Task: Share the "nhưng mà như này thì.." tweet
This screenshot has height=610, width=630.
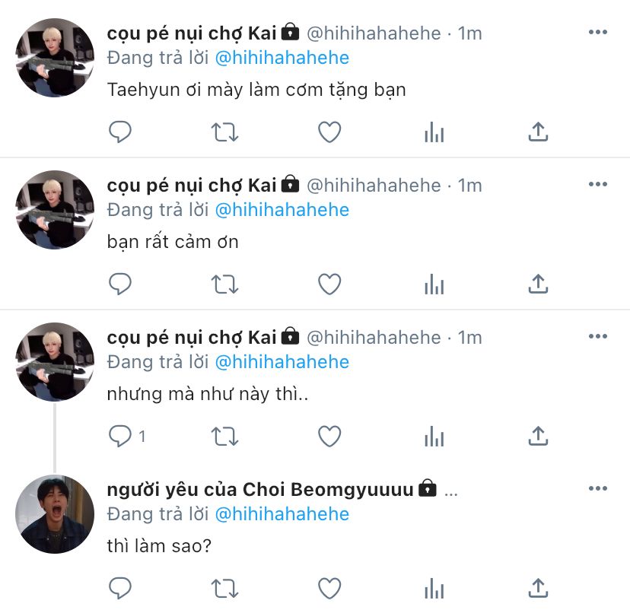Action: click(538, 436)
